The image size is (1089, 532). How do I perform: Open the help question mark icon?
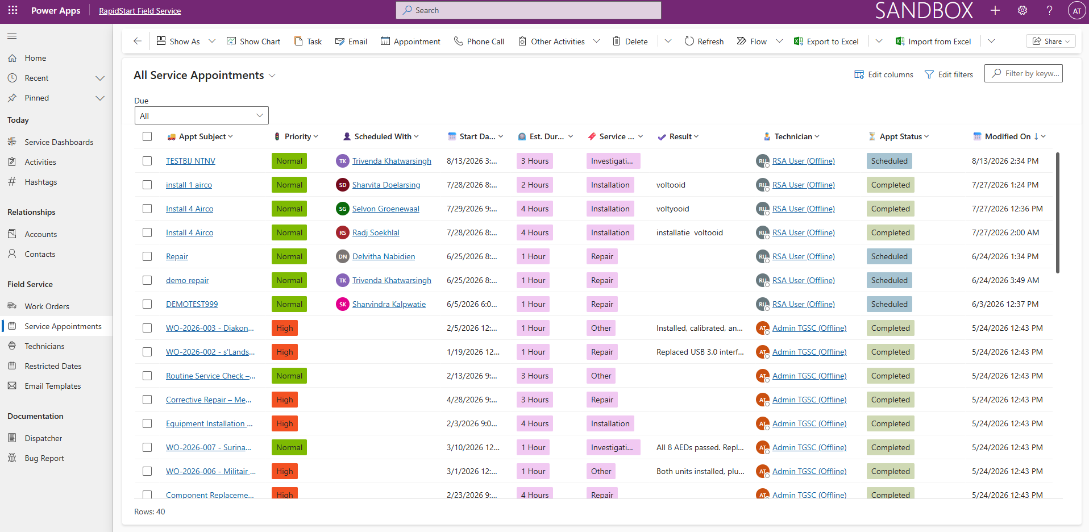(1049, 10)
